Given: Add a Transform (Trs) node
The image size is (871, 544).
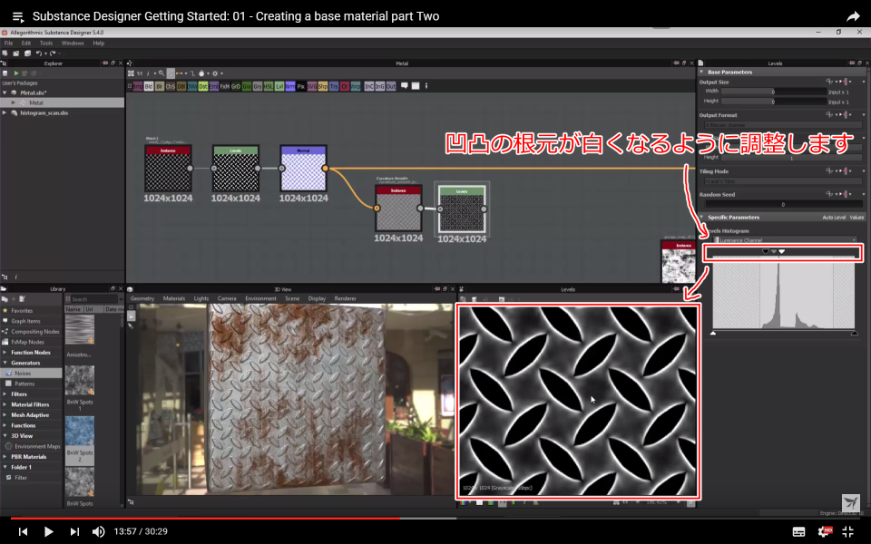Looking at the screenshot, I should pos(334,86).
